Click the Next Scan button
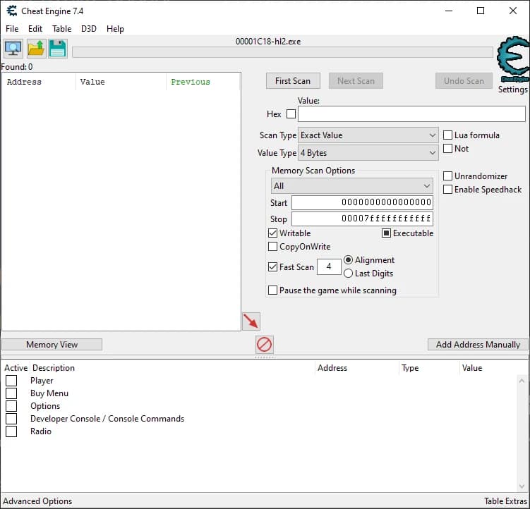Viewport: 530px width, 509px height. click(x=356, y=81)
